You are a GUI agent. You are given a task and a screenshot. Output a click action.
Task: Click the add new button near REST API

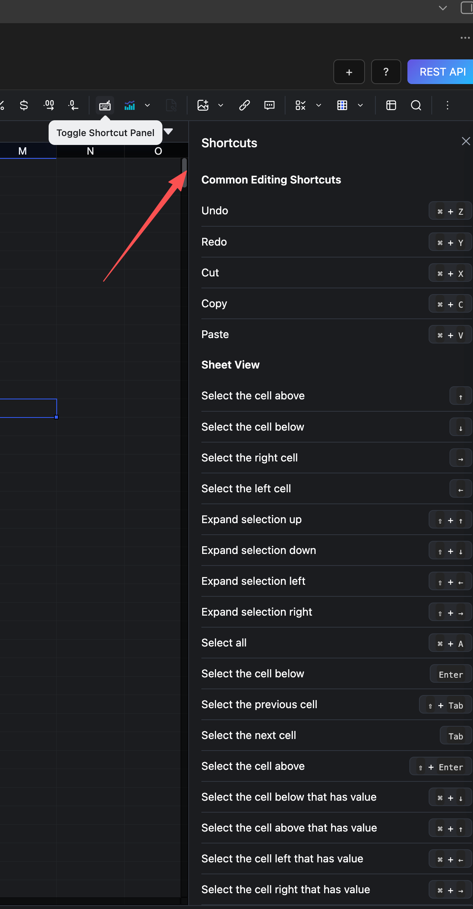coord(348,72)
